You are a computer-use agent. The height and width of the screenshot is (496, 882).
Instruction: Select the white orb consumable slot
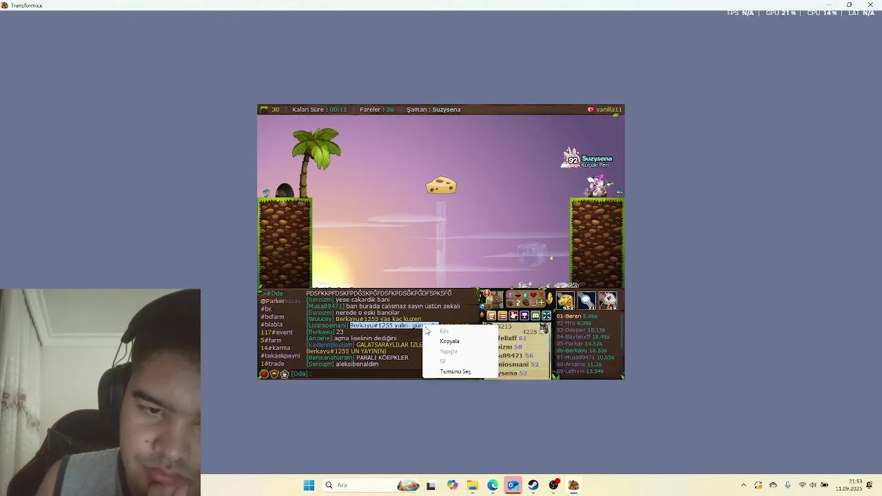[586, 300]
